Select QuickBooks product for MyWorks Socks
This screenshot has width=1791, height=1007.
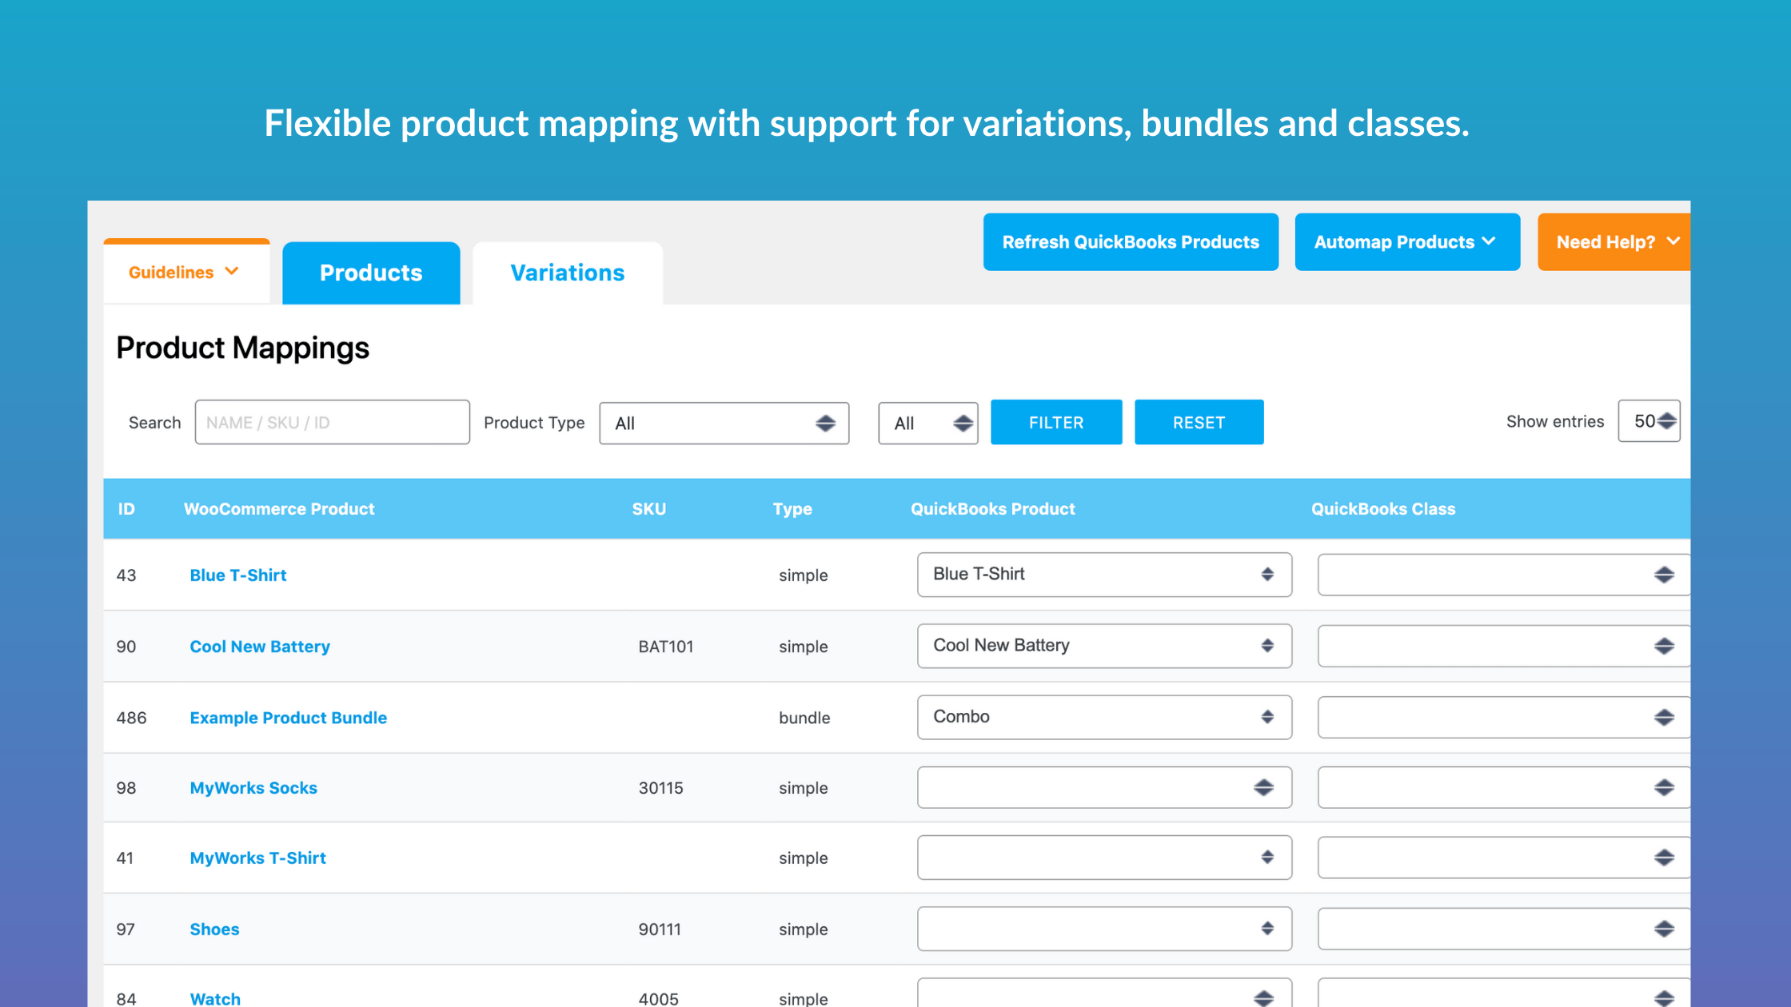[x=1103, y=788]
